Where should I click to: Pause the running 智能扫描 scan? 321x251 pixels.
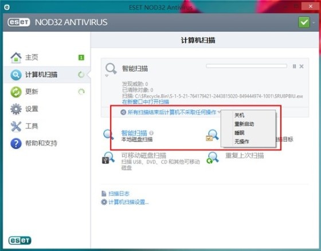(x=295, y=66)
